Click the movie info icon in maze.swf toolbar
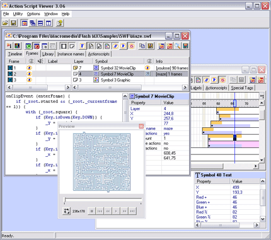 tap(9, 46)
